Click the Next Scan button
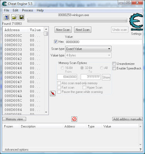The width and height of the screenshot is (145, 154). tap(83, 30)
